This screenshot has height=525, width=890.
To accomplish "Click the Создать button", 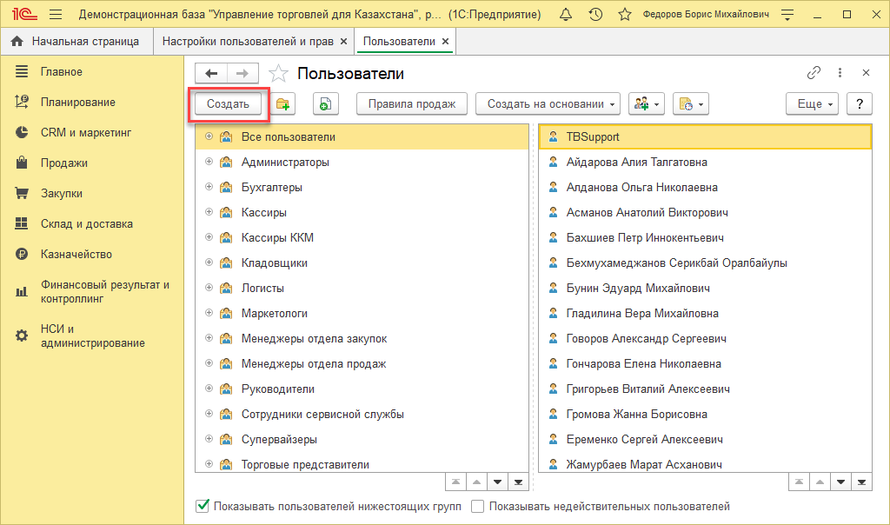I will pyautogui.click(x=228, y=104).
